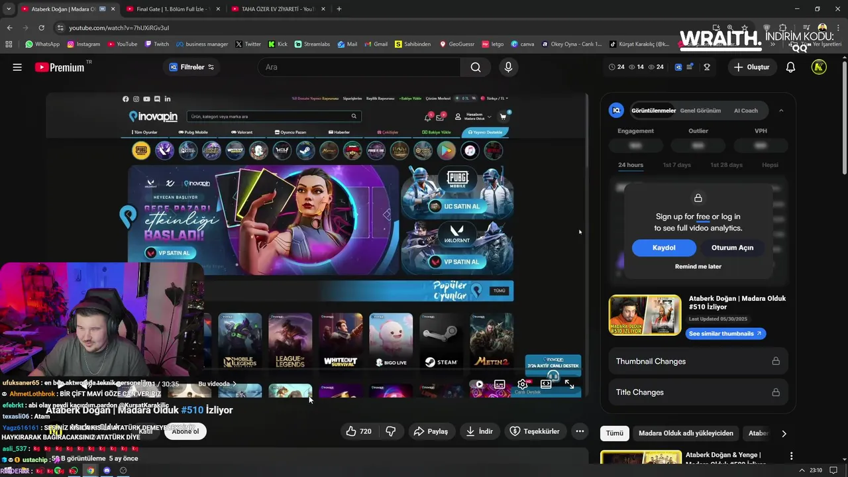The width and height of the screenshot is (848, 477).
Task: Open the Oluştur create menu
Action: (752, 67)
